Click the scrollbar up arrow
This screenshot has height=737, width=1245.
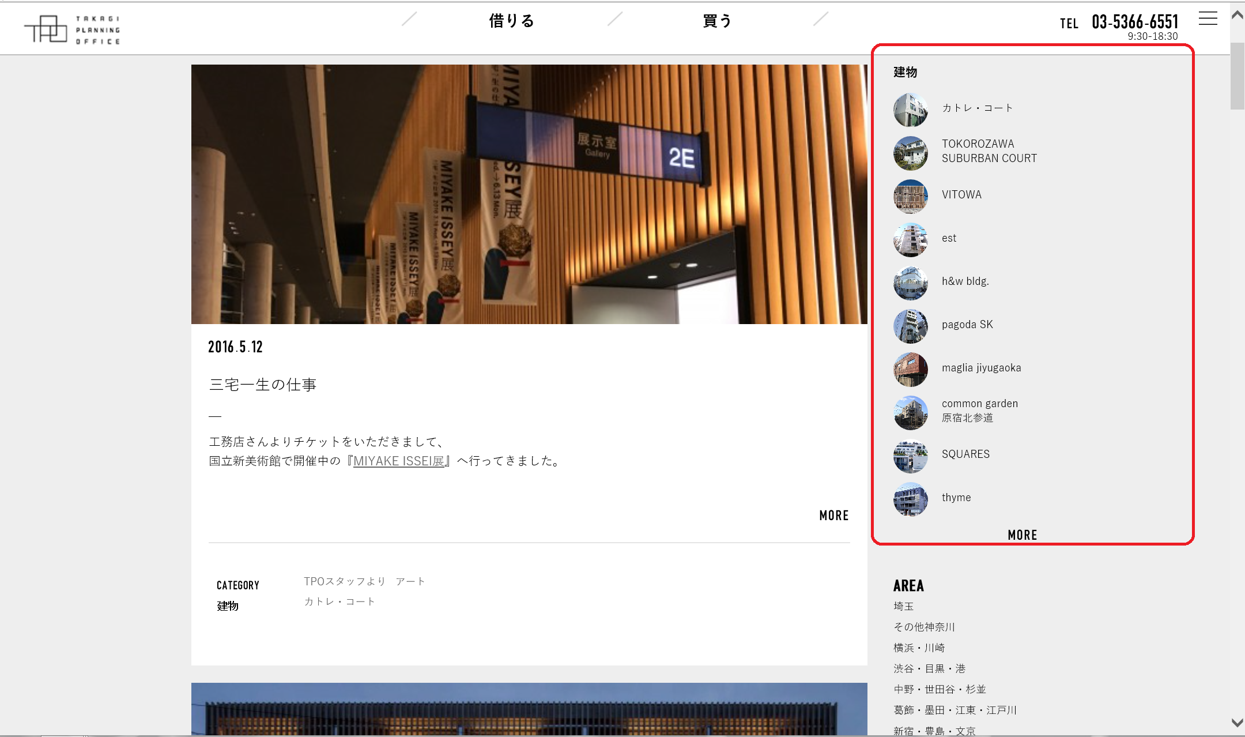[x=1238, y=15]
